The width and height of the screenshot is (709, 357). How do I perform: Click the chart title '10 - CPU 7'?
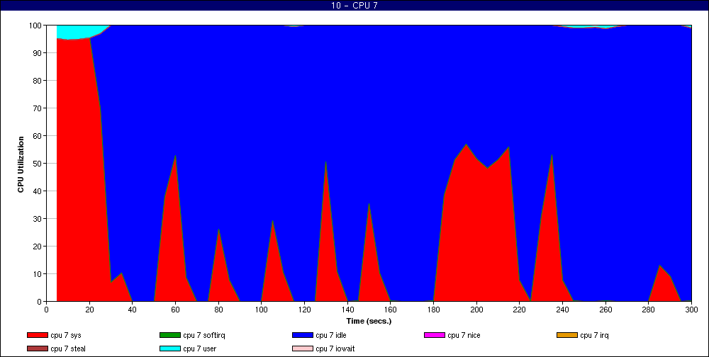(x=354, y=6)
